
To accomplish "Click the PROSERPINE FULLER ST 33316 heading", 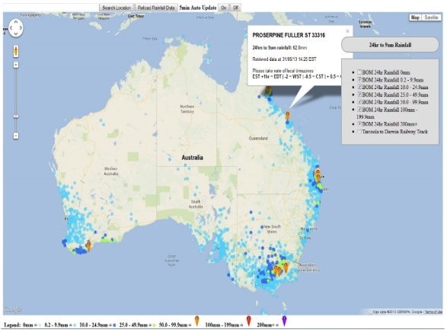I will 289,35.
